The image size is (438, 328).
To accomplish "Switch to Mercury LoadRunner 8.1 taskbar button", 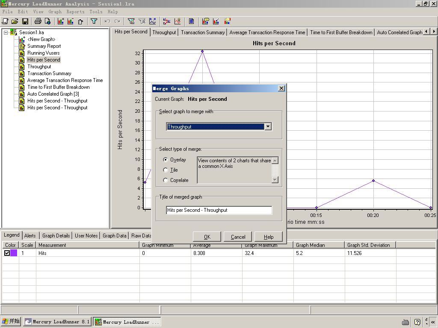I will pyautogui.click(x=57, y=322).
